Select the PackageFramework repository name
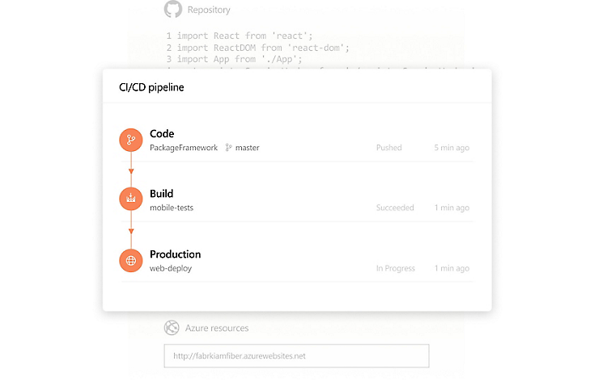 (x=184, y=148)
